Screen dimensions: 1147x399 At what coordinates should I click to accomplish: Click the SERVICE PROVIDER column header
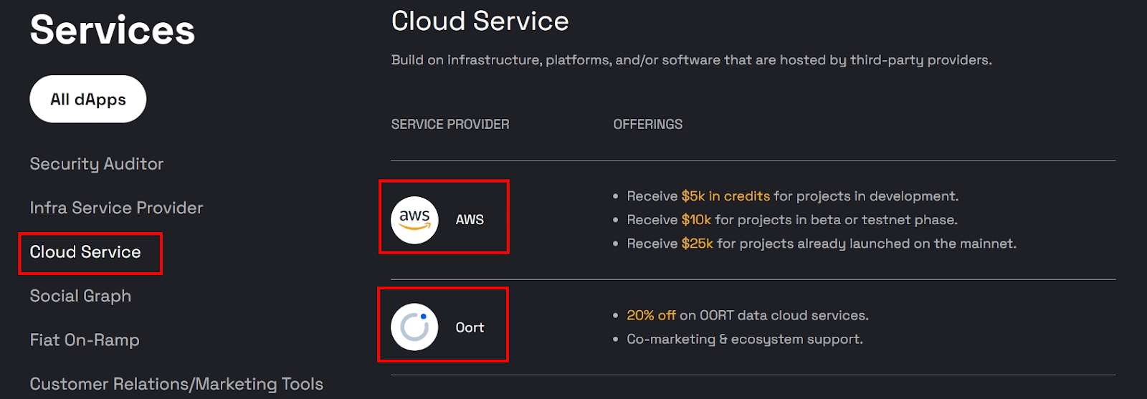click(450, 125)
